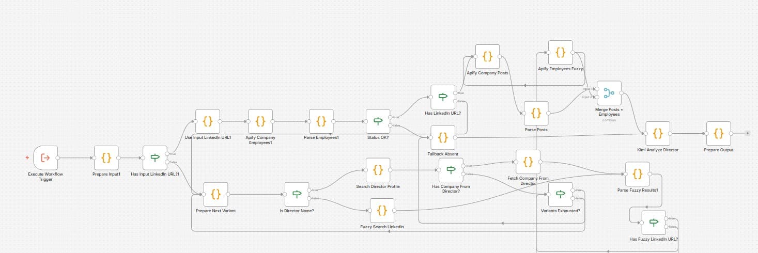
Task: Select the Execute Workflow Trigger node
Action: pyautogui.click(x=45, y=158)
